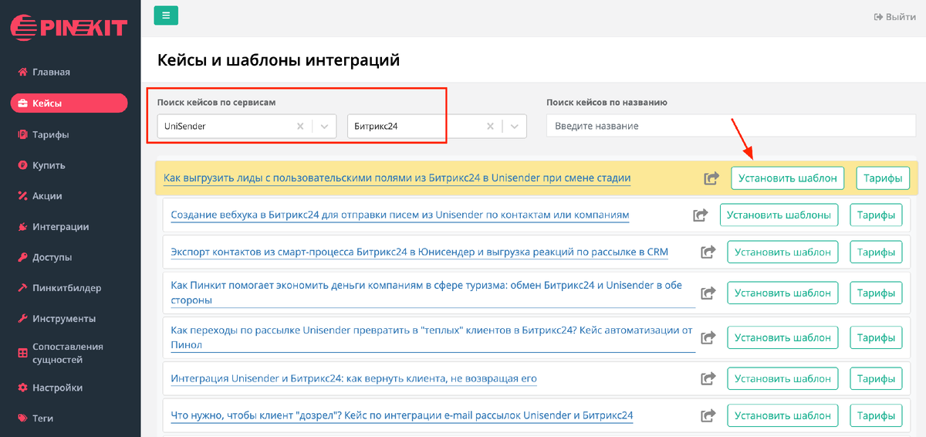
Task: Open case link 'Создание вебхука в Битрикс24'
Action: click(400, 215)
